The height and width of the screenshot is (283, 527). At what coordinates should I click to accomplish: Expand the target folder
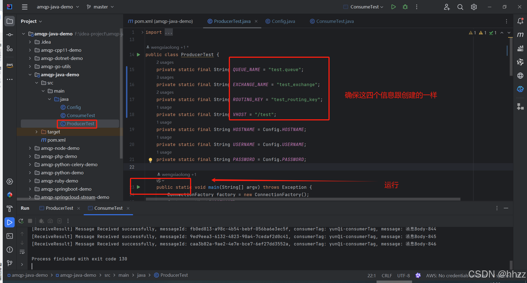click(x=37, y=132)
